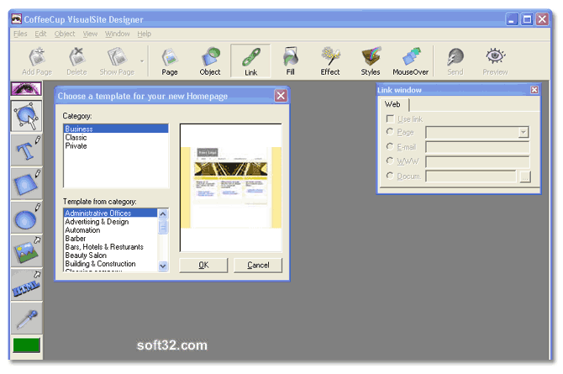
Task: Select the insert image tool
Action: pyautogui.click(x=27, y=250)
